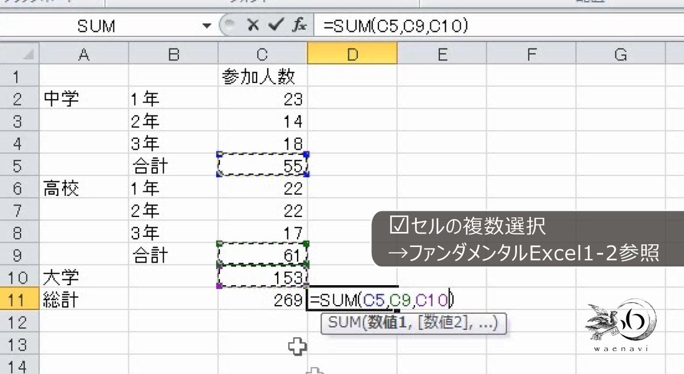Click cell C2 with value 23
This screenshot has width=684, height=374.
click(262, 99)
